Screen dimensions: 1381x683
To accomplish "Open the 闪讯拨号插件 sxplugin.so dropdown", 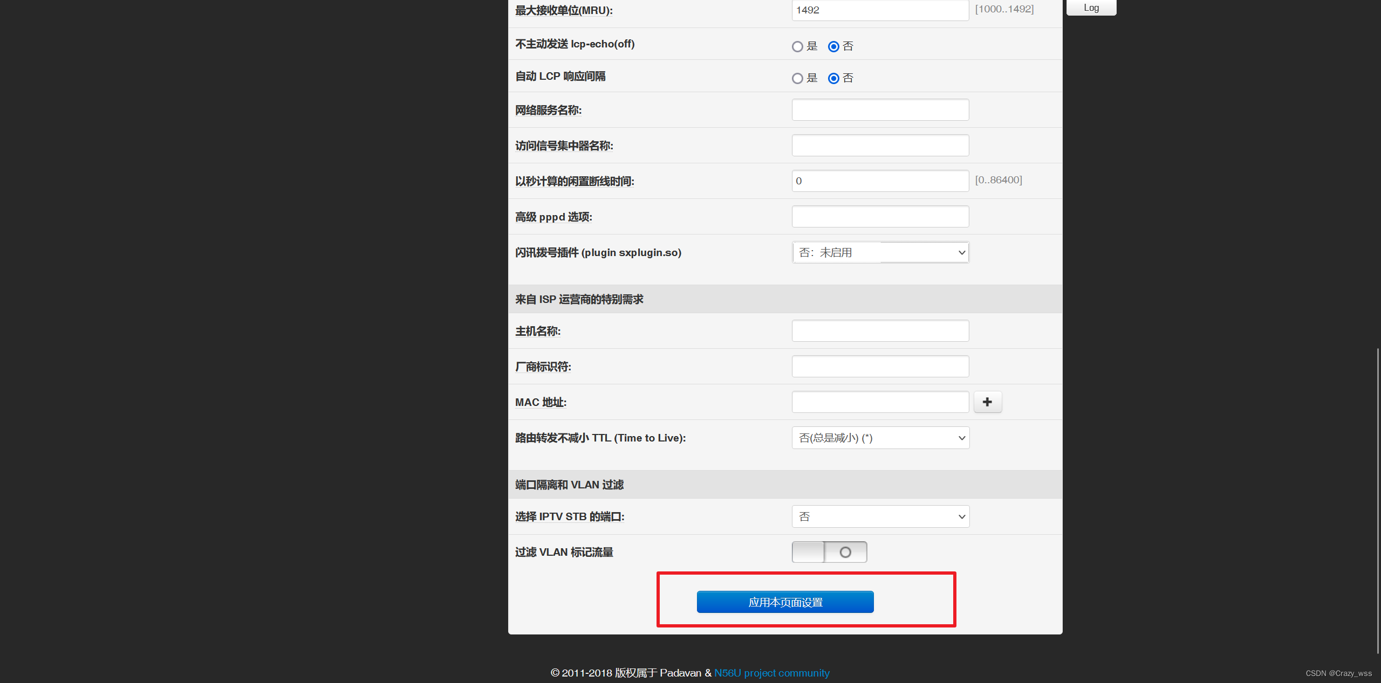I will tap(880, 252).
